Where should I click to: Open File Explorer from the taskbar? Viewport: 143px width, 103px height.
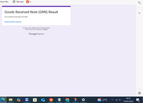point(11,100)
